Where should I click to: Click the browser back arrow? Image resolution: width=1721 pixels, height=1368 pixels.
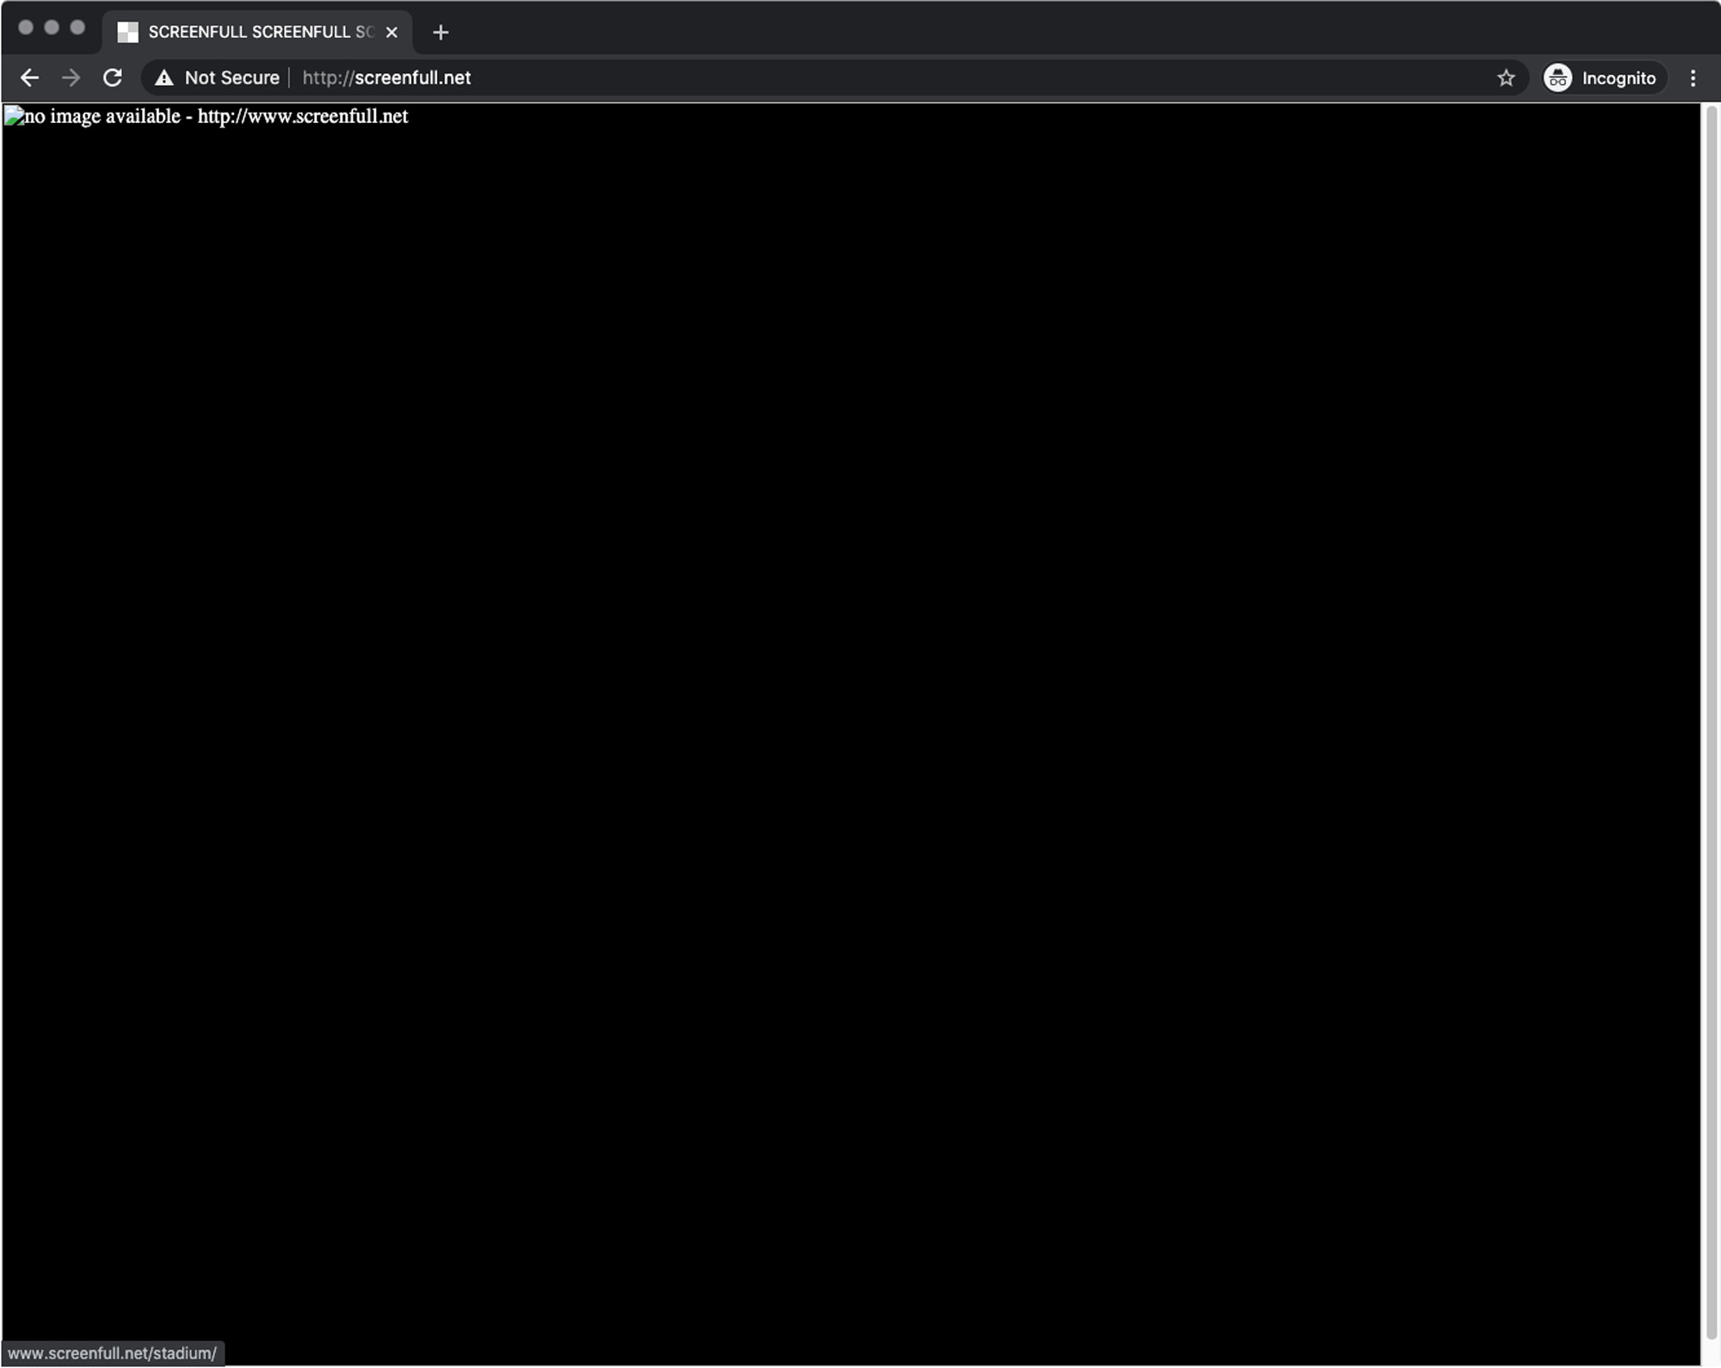tap(29, 77)
